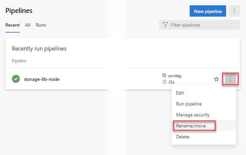Open Manage security from the menu
This screenshot has height=155, width=246.
[193, 115]
